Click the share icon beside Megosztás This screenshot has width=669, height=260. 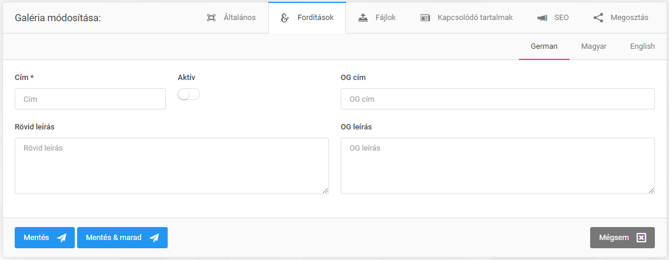(x=598, y=18)
